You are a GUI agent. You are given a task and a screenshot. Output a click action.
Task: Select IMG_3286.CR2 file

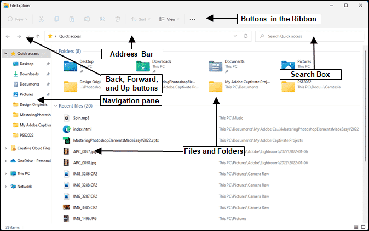pos(85,174)
